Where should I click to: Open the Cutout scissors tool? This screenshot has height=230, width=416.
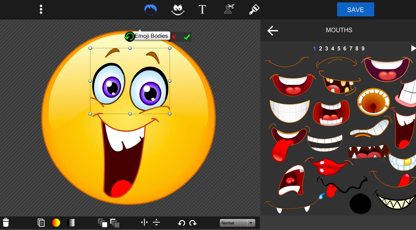click(228, 9)
